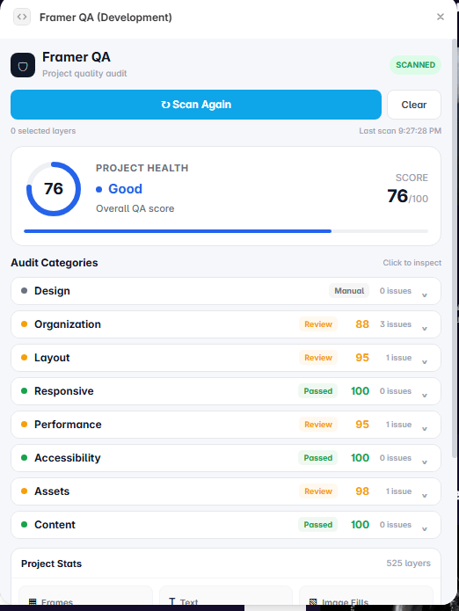Click the Passed badge on Content
This screenshot has height=611, width=459.
pos(318,525)
